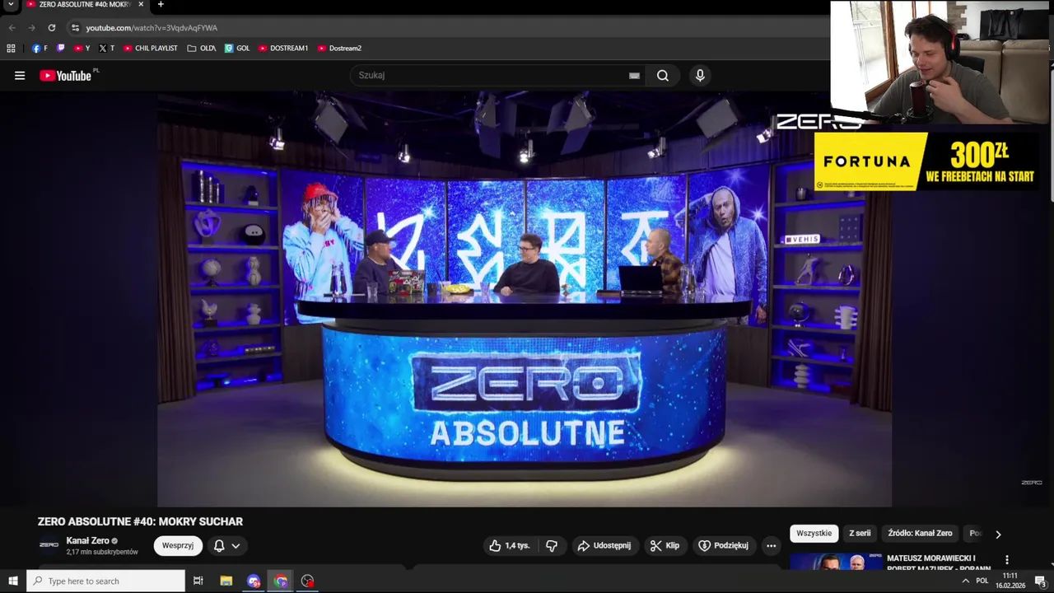The width and height of the screenshot is (1054, 593).
Task: Open the Windows Start menu
Action: [x=13, y=581]
